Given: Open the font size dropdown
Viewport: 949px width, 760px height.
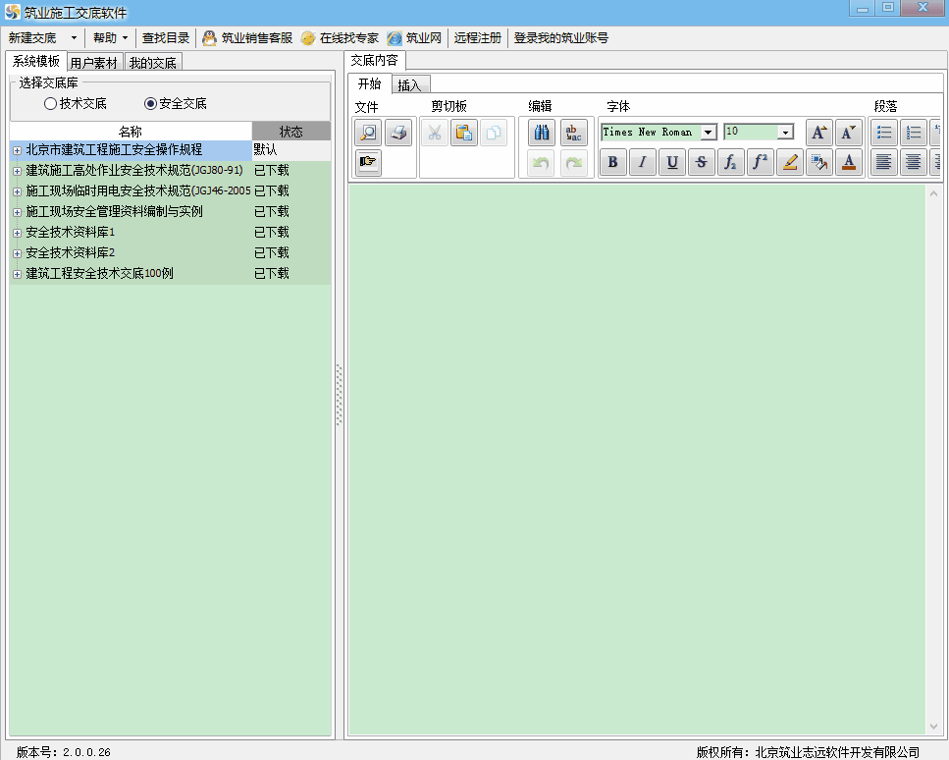Looking at the screenshot, I should pyautogui.click(x=785, y=133).
